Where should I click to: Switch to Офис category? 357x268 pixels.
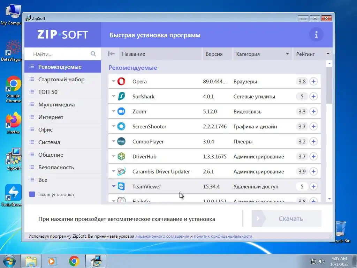[x=63, y=129]
